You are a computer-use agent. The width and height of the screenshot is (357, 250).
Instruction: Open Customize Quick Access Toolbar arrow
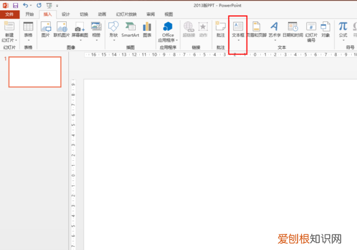pos(57,6)
